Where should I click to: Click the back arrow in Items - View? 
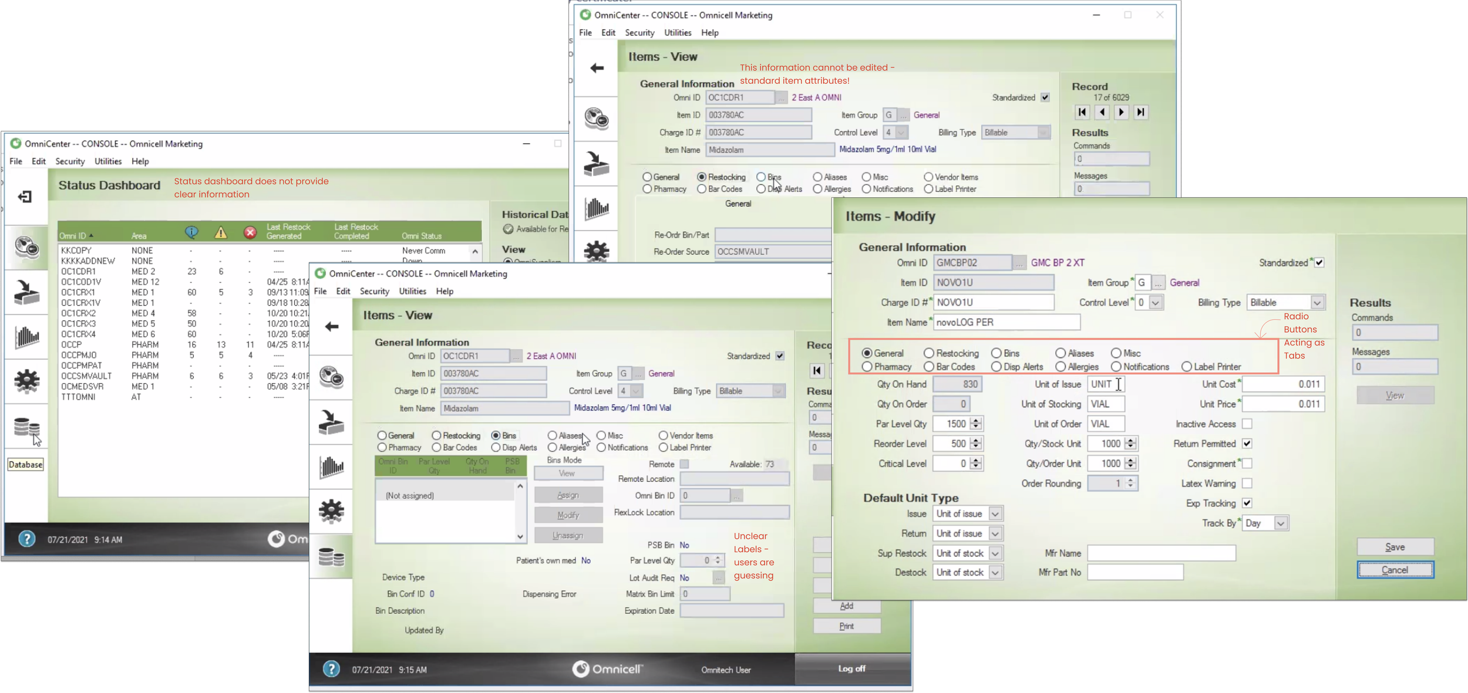click(x=331, y=327)
